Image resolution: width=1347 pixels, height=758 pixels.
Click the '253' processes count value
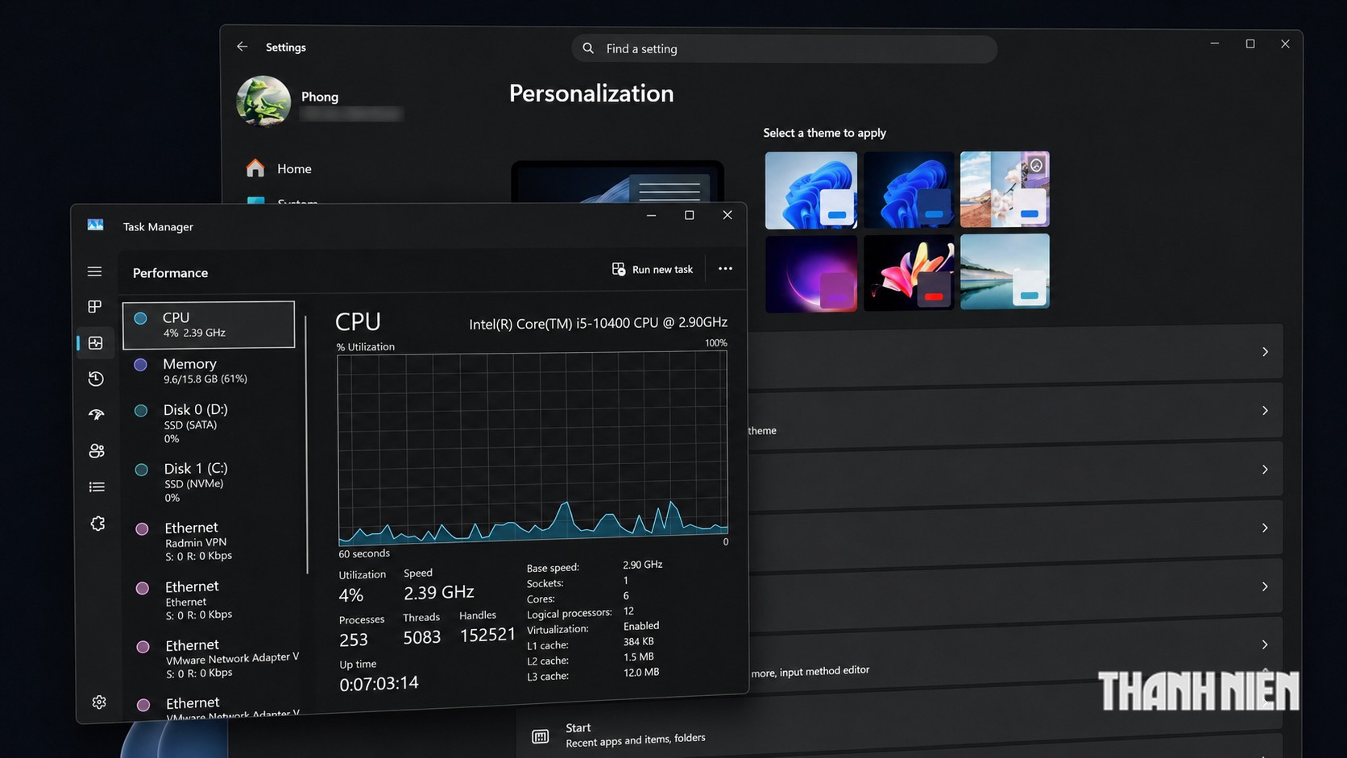[354, 640]
